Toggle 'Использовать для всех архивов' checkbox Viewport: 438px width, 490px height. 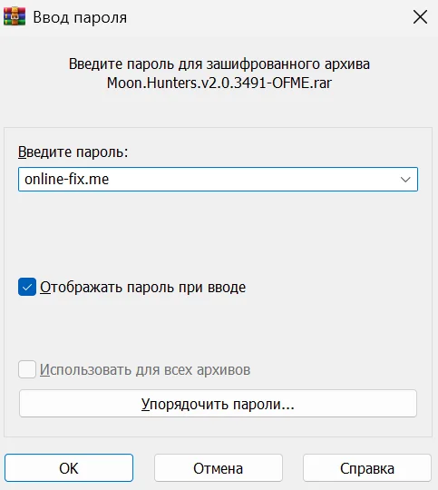[27, 369]
